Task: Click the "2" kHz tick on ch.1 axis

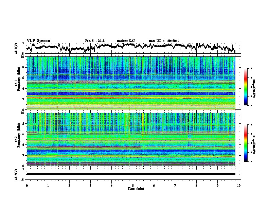Action: [x=24, y=99]
